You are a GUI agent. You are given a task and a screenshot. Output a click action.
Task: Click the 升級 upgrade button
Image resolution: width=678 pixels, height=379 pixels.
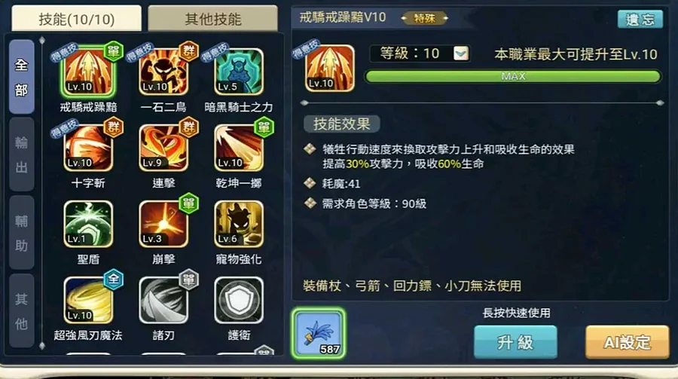pyautogui.click(x=515, y=342)
